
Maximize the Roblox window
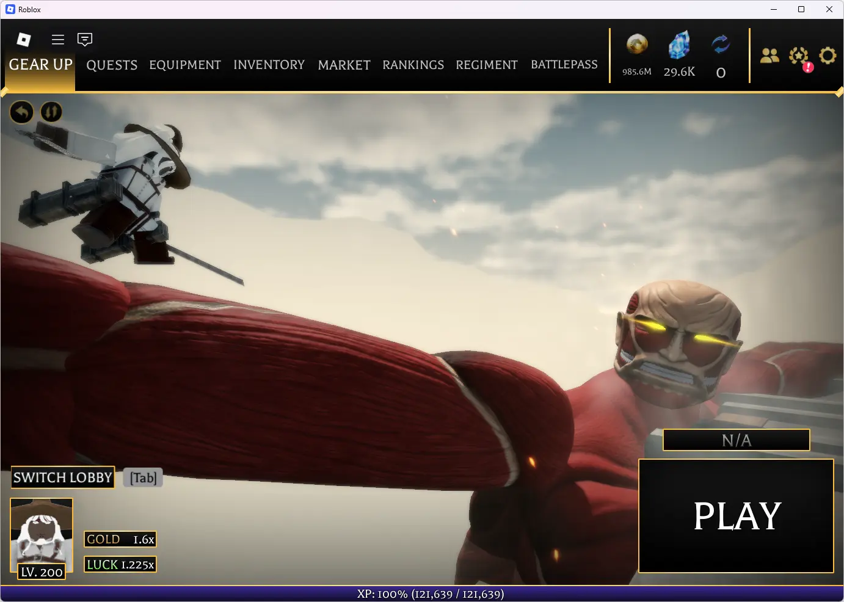tap(801, 9)
